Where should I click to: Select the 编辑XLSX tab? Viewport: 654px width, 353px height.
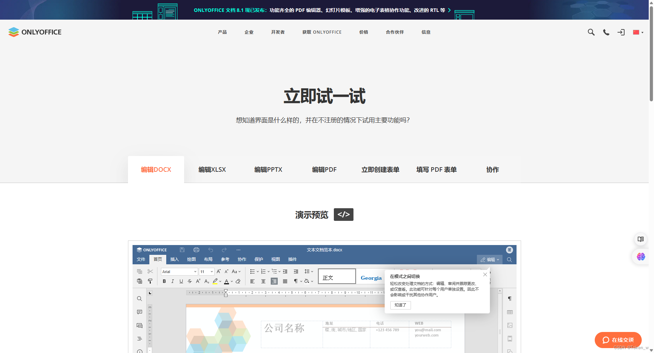[x=212, y=170]
